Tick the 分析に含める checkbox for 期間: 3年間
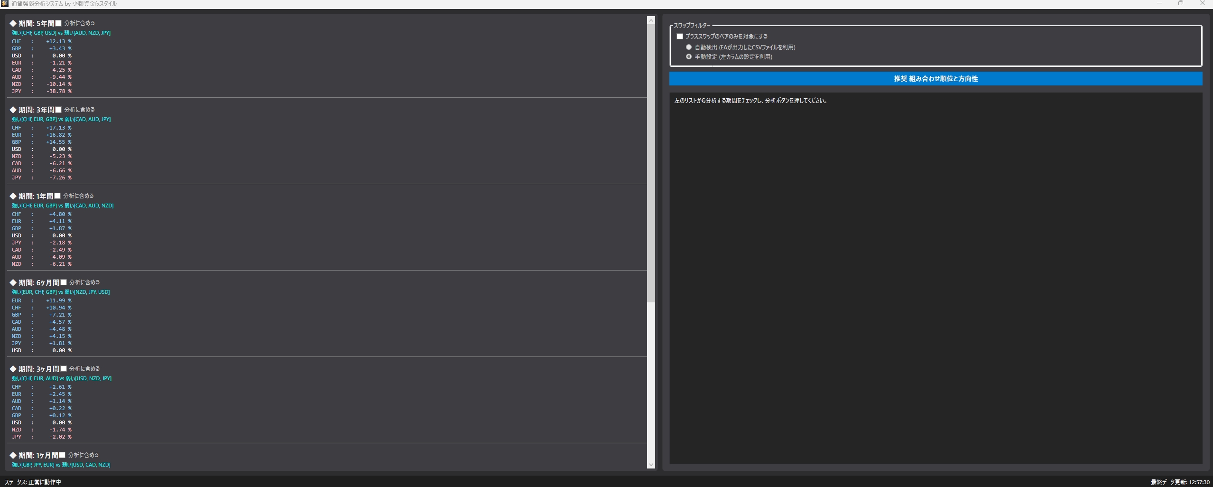The width and height of the screenshot is (1213, 487). pyautogui.click(x=58, y=110)
